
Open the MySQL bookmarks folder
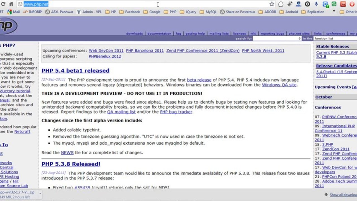coord(208,12)
